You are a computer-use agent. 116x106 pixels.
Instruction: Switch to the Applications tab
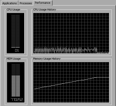[10, 3]
